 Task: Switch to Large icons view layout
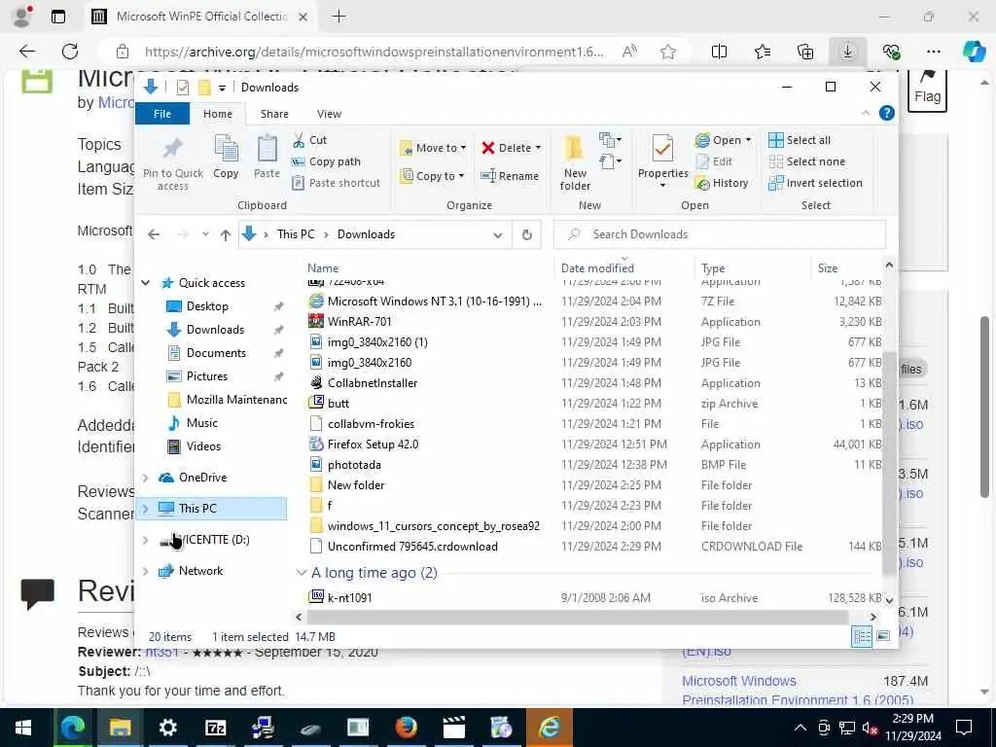tap(883, 636)
